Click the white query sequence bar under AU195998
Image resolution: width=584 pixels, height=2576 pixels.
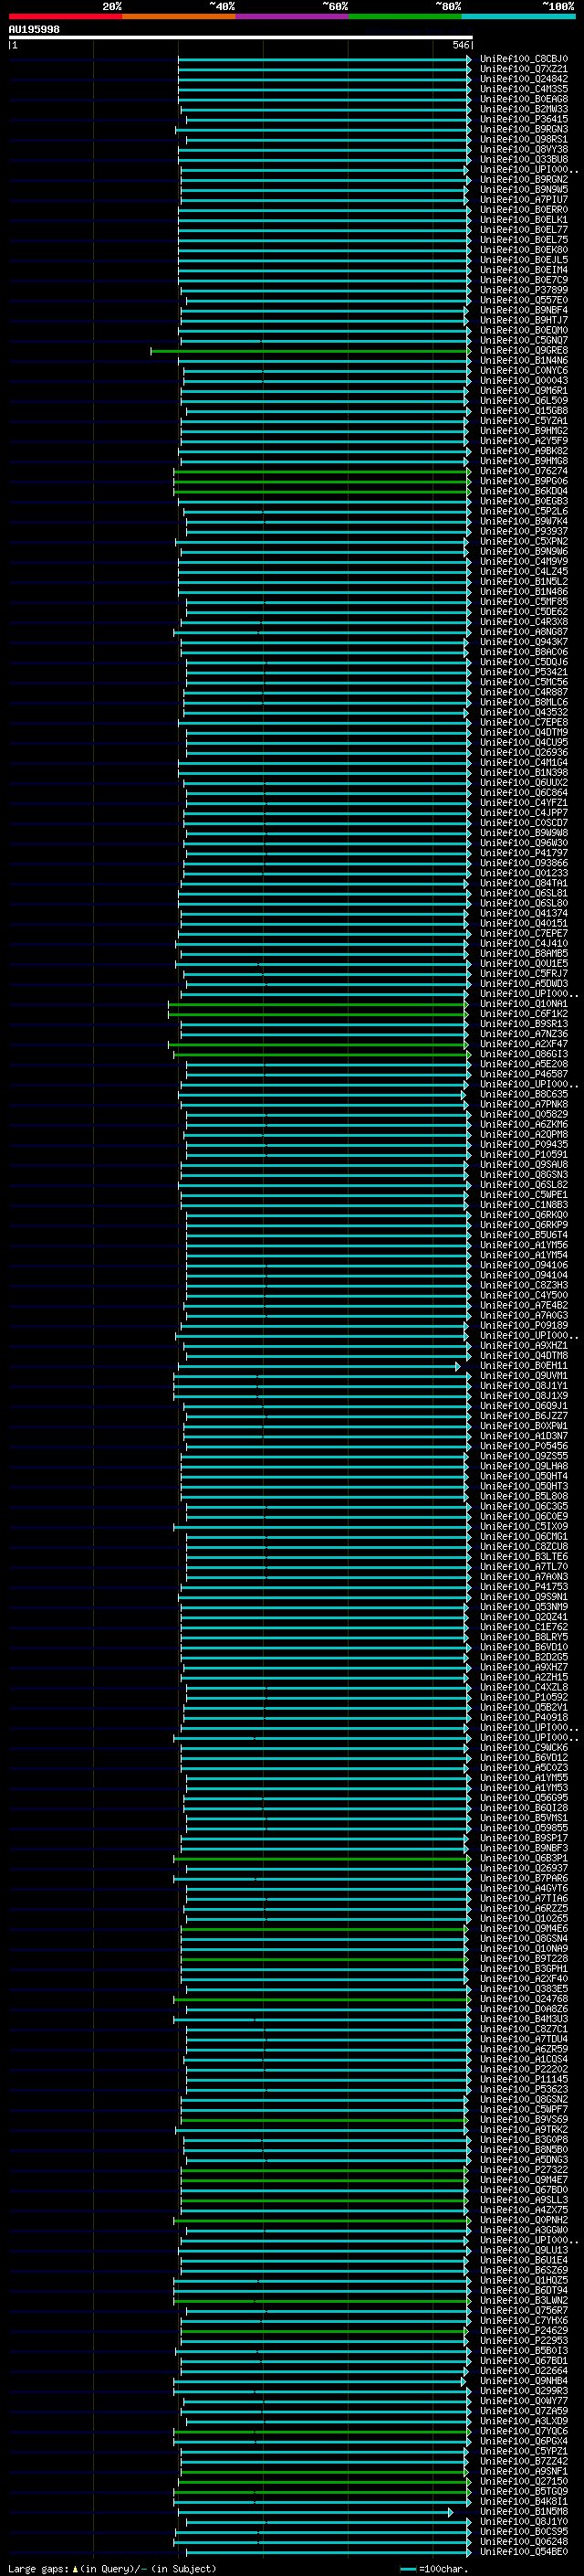[241, 37]
